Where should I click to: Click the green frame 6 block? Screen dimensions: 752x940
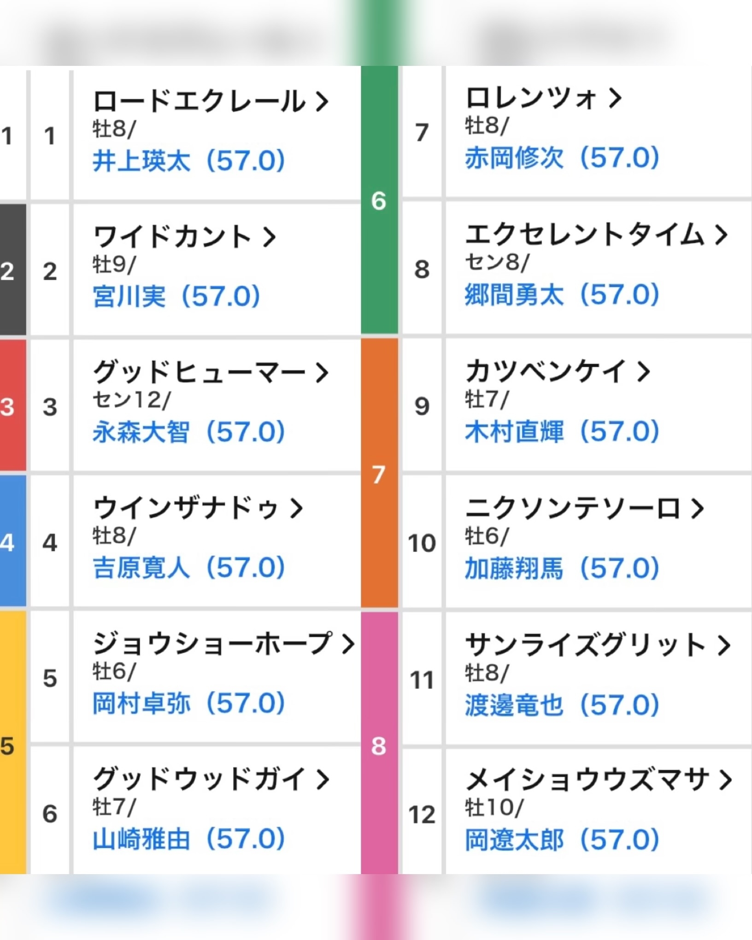(379, 200)
